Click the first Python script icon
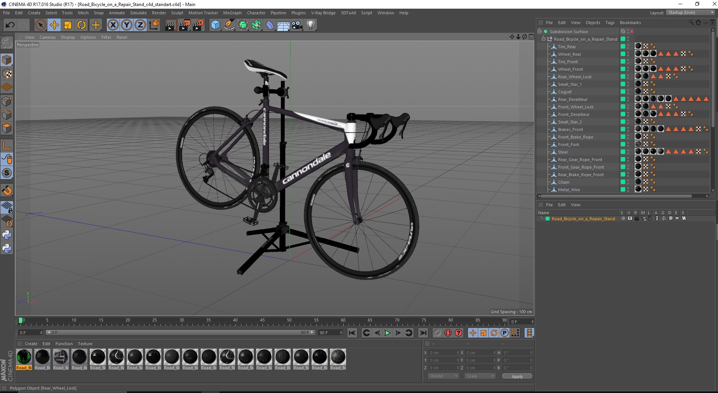 [7, 235]
